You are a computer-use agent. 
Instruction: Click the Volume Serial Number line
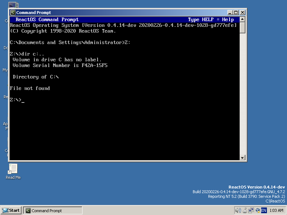[x=60, y=66]
